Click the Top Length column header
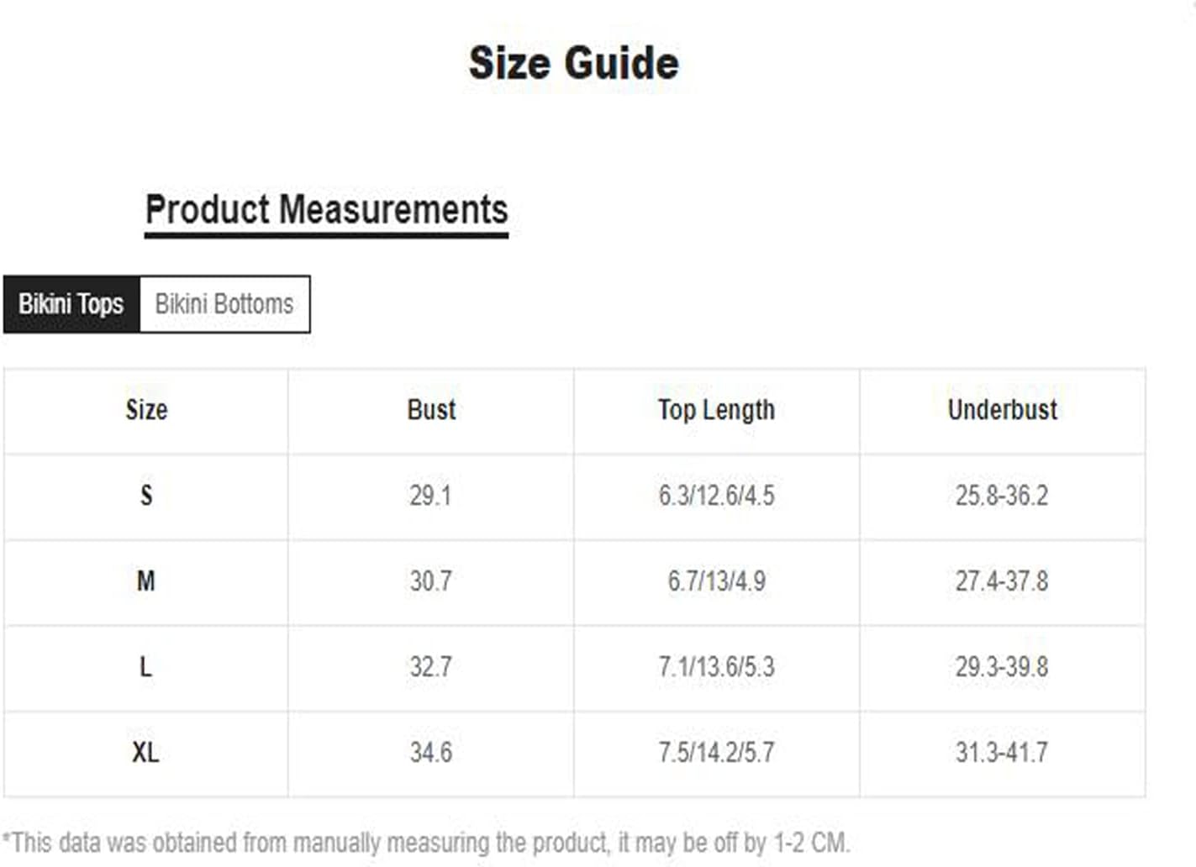The height and width of the screenshot is (867, 1196). tap(716, 410)
